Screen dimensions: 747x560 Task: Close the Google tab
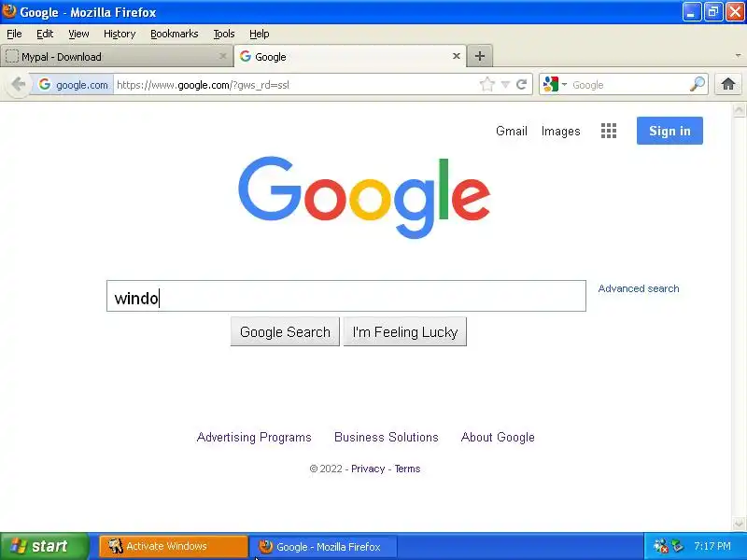(x=456, y=56)
